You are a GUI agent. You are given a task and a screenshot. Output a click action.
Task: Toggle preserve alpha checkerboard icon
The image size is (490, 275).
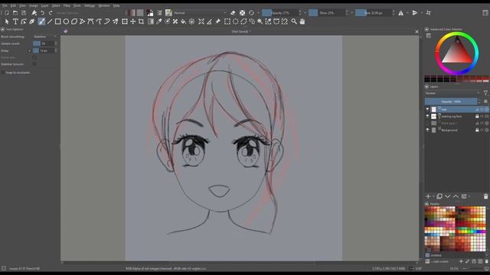(x=242, y=13)
